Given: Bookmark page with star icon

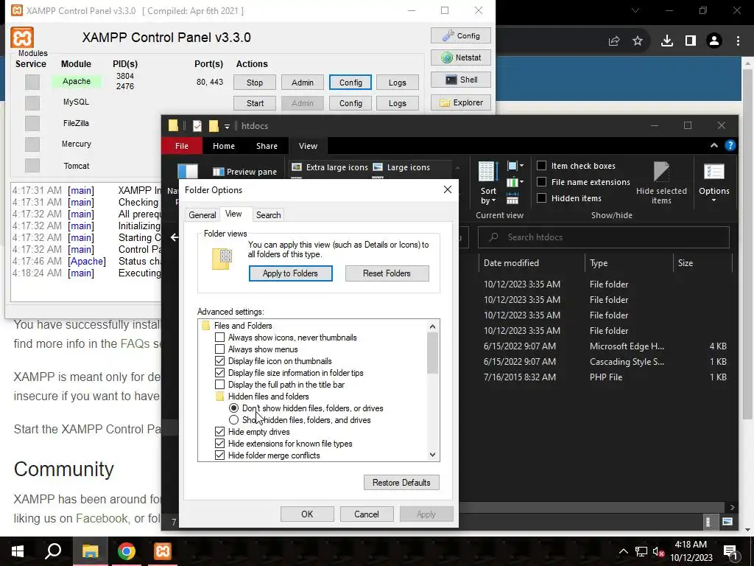Looking at the screenshot, I should [638, 41].
